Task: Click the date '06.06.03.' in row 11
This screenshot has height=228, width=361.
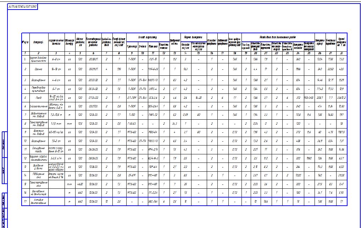Action: pos(94,149)
